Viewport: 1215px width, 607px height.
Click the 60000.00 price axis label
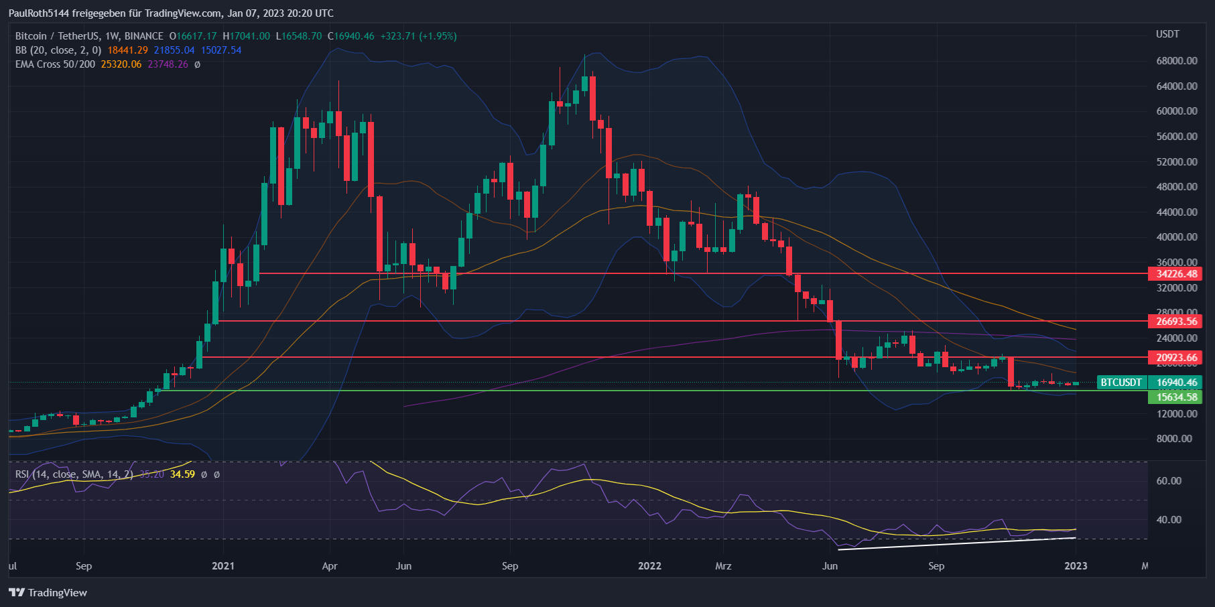click(1177, 111)
